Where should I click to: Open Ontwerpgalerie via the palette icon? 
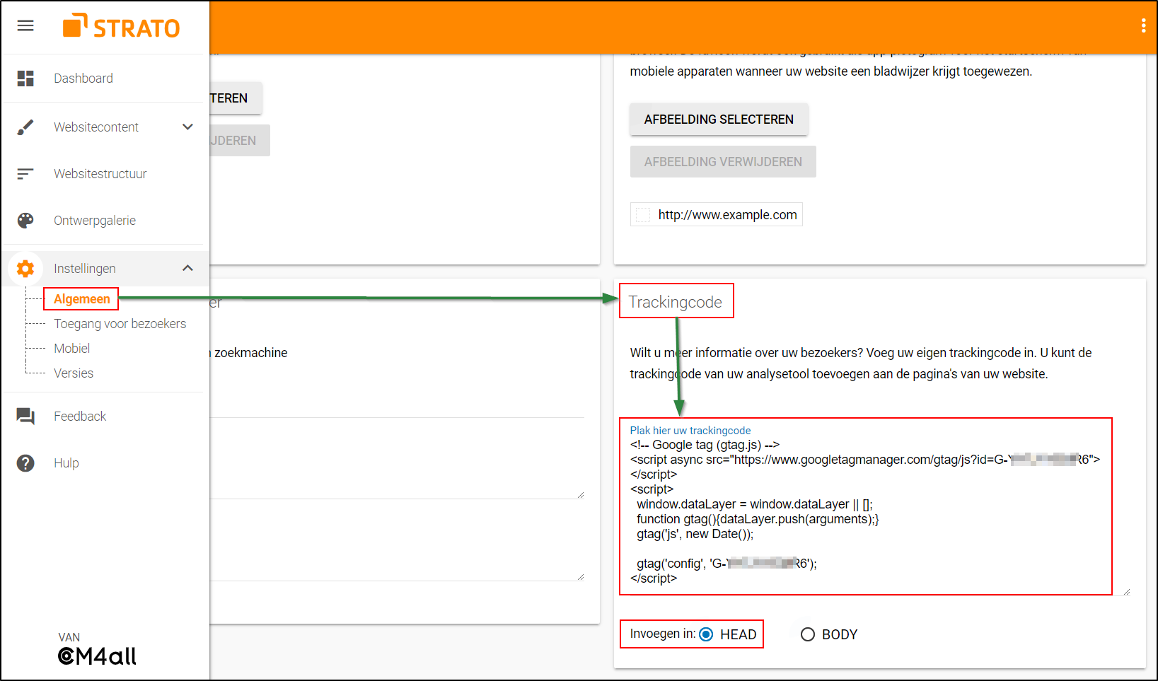tap(25, 220)
